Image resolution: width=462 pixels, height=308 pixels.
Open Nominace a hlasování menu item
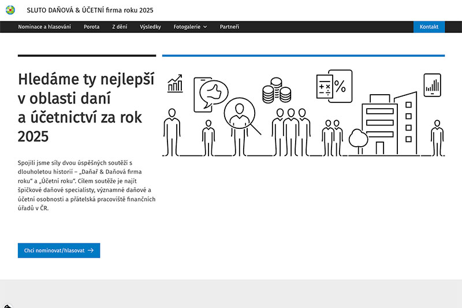[44, 27]
